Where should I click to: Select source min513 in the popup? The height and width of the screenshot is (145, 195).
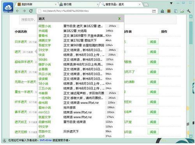pyautogui.click(x=44, y=112)
